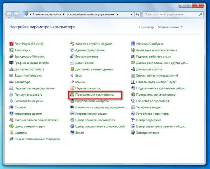
Task: Open the Звук speaker icon
Action: coord(72,75)
